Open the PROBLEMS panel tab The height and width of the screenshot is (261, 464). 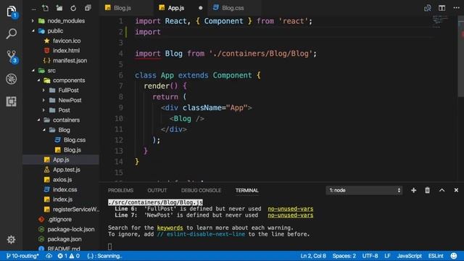coord(120,190)
